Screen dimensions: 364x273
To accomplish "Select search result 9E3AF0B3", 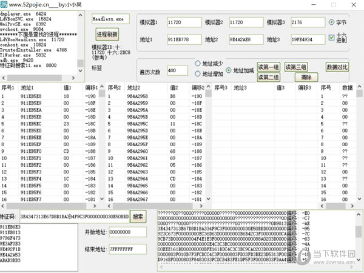I will pyautogui.click(x=10, y=243).
